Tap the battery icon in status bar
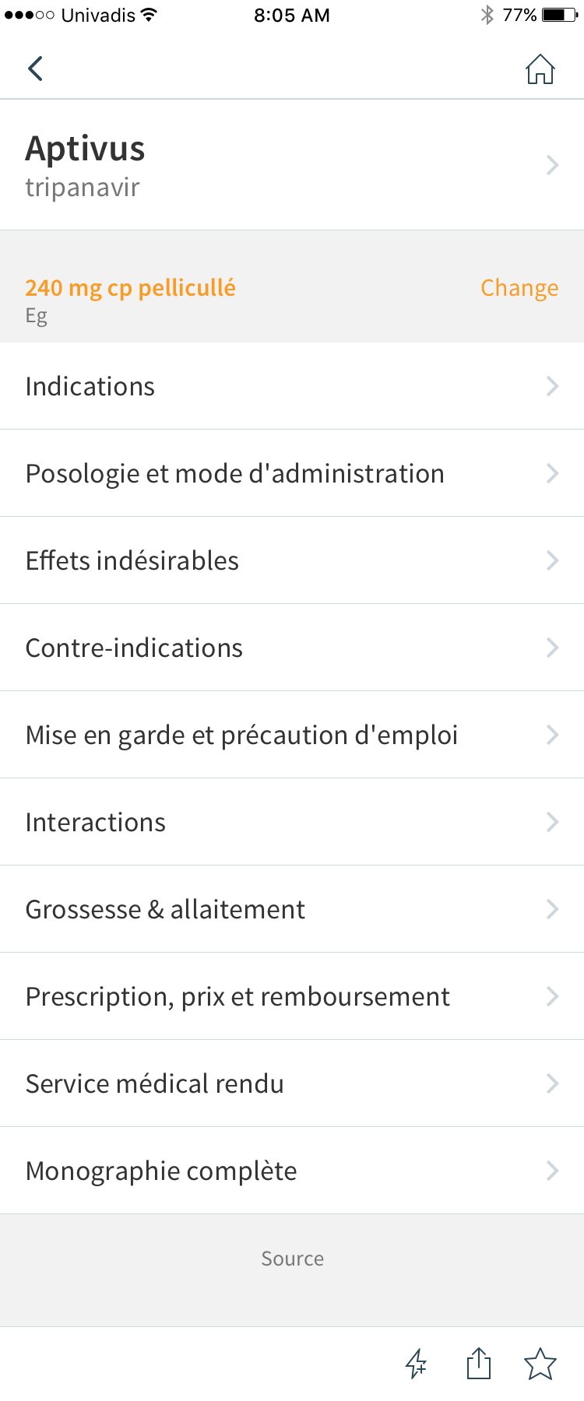584x1401 pixels. [560, 15]
